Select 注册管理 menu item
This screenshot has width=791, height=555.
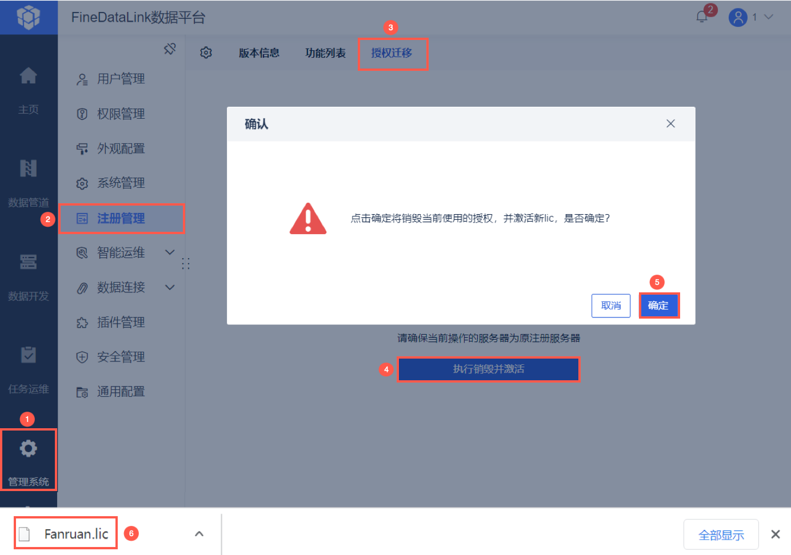pyautogui.click(x=121, y=218)
